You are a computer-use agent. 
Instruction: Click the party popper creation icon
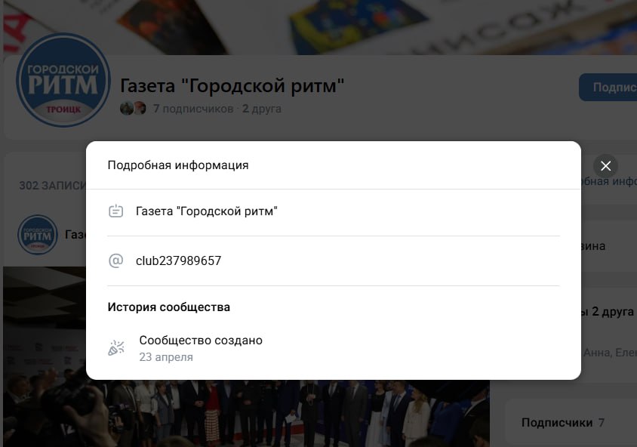(116, 348)
